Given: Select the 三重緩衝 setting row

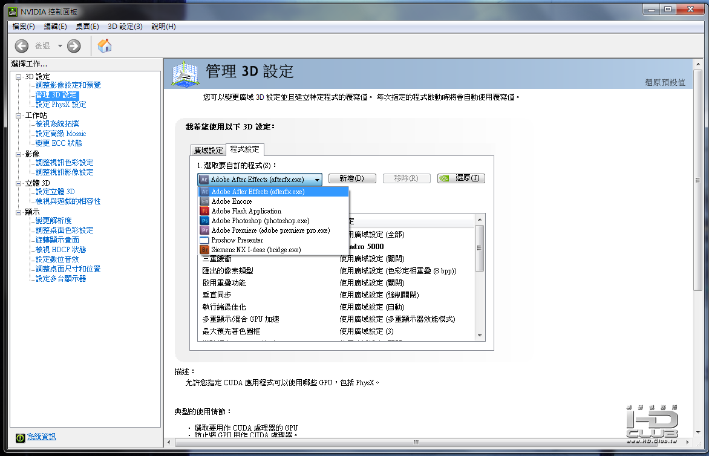Looking at the screenshot, I should [x=336, y=258].
